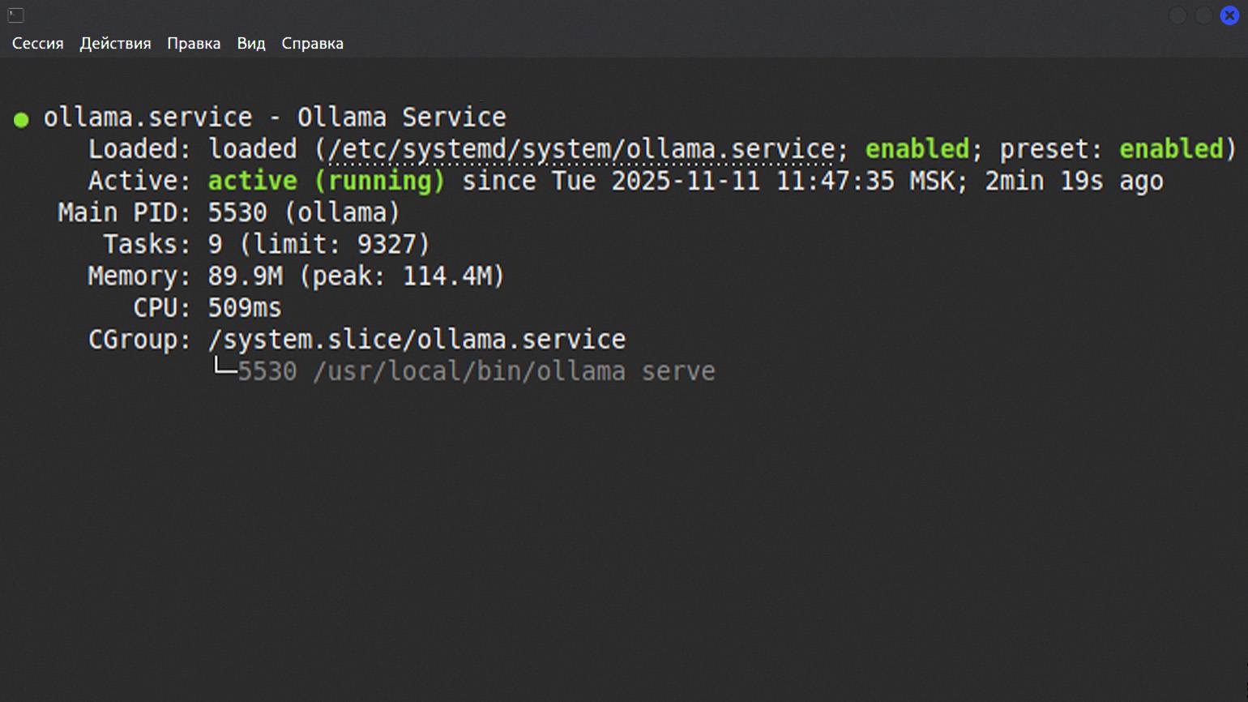Click the first green 'enabled' word
The height and width of the screenshot is (702, 1248).
tap(917, 149)
